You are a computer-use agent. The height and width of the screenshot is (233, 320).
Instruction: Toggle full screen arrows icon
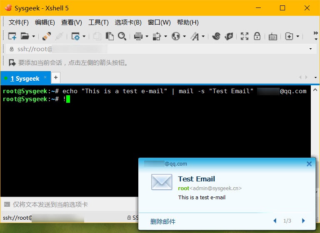pyautogui.click(x=245, y=36)
